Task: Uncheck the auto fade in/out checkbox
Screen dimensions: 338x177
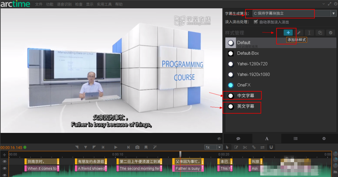Action: (x=256, y=22)
